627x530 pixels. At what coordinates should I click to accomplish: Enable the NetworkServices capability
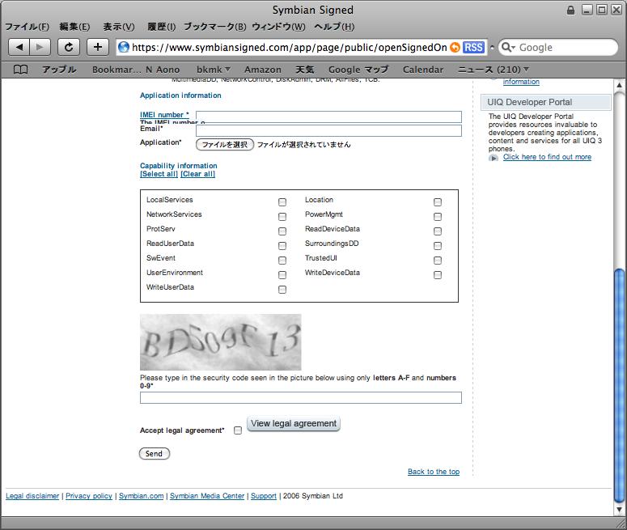[x=282, y=216]
